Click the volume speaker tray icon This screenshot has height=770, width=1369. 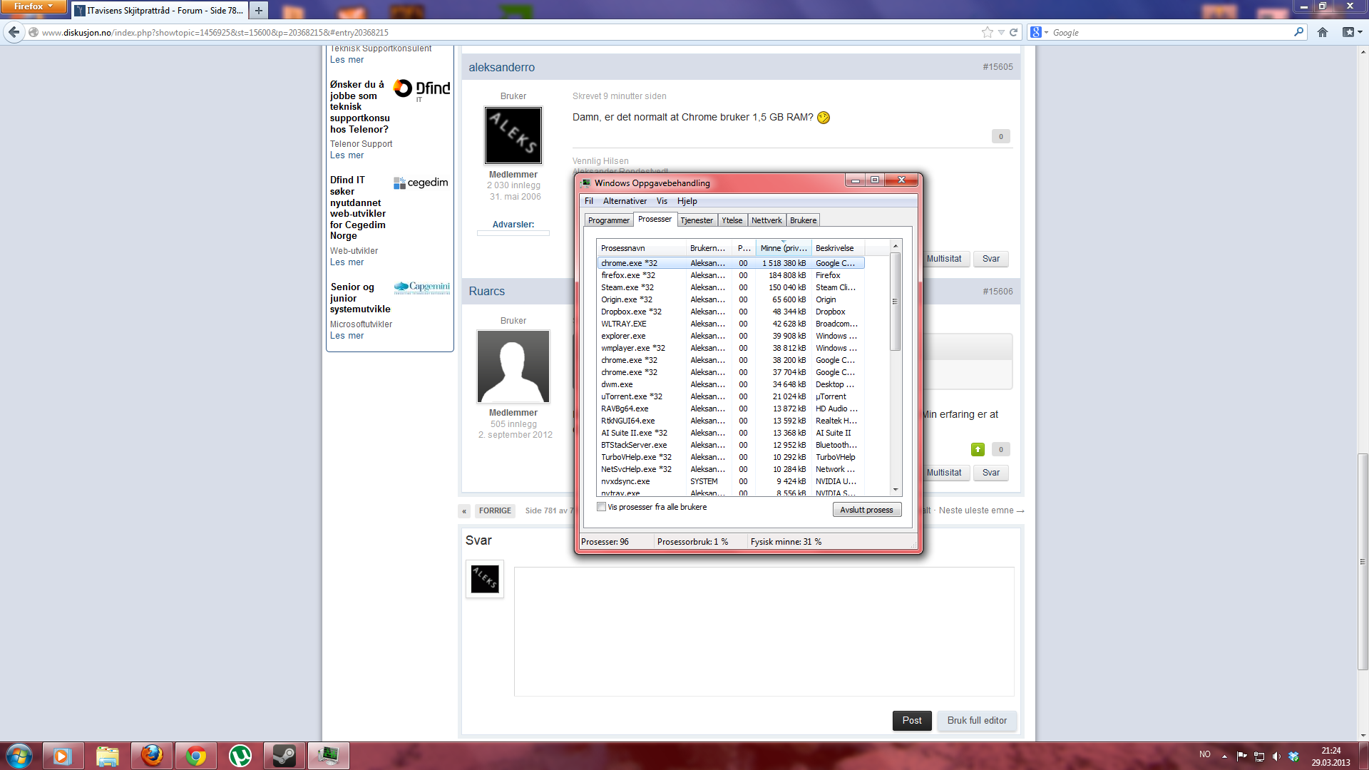[1276, 756]
